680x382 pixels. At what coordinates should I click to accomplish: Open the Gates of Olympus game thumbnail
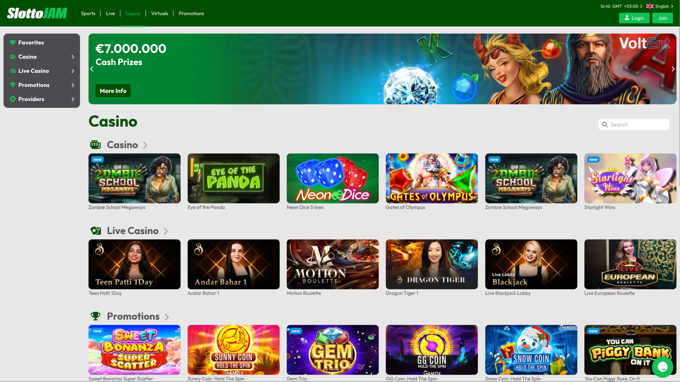point(432,178)
